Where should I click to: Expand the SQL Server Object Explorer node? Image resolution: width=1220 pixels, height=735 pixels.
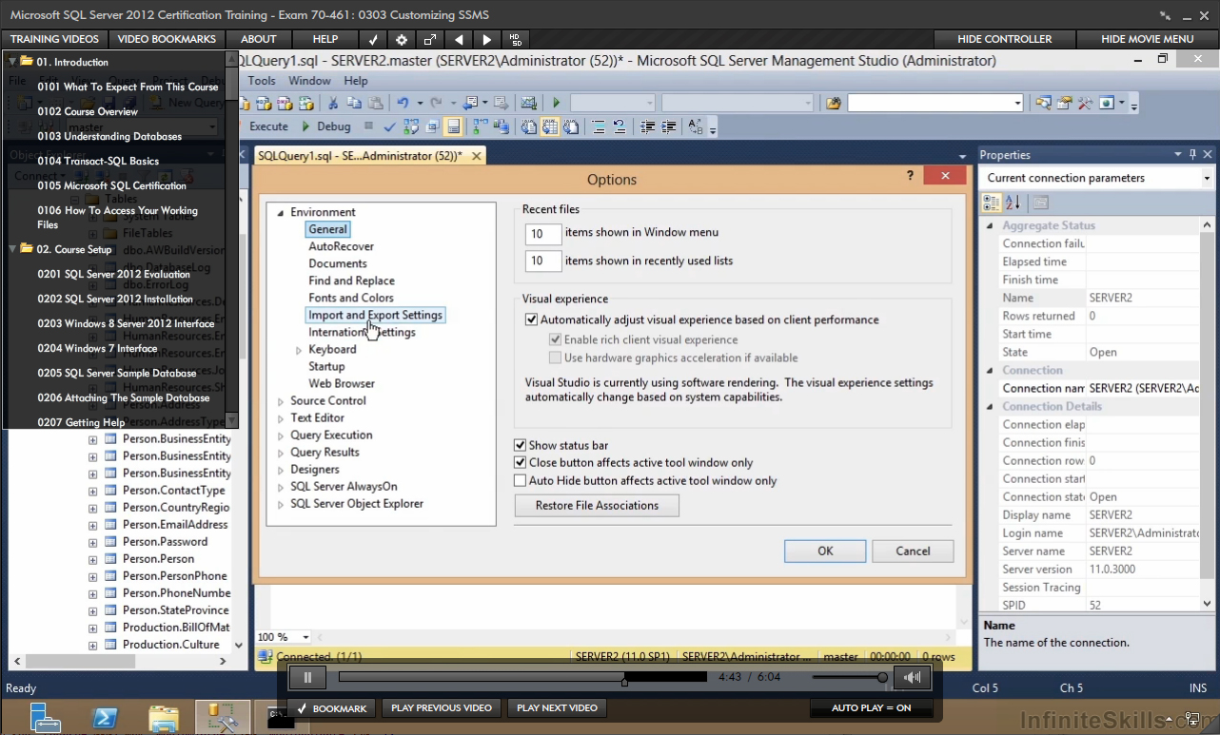(281, 504)
